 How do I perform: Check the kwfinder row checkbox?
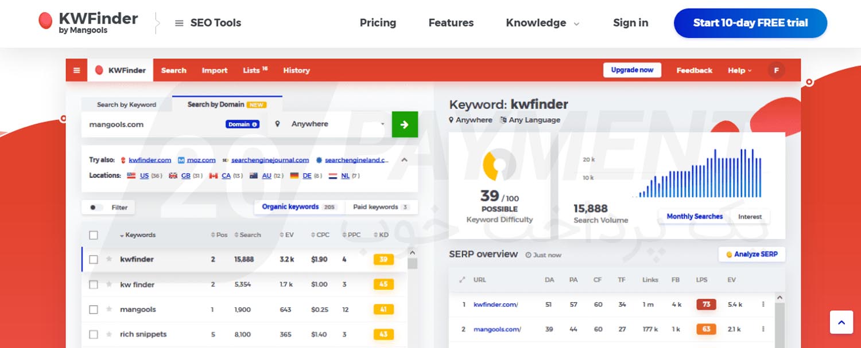coord(94,259)
